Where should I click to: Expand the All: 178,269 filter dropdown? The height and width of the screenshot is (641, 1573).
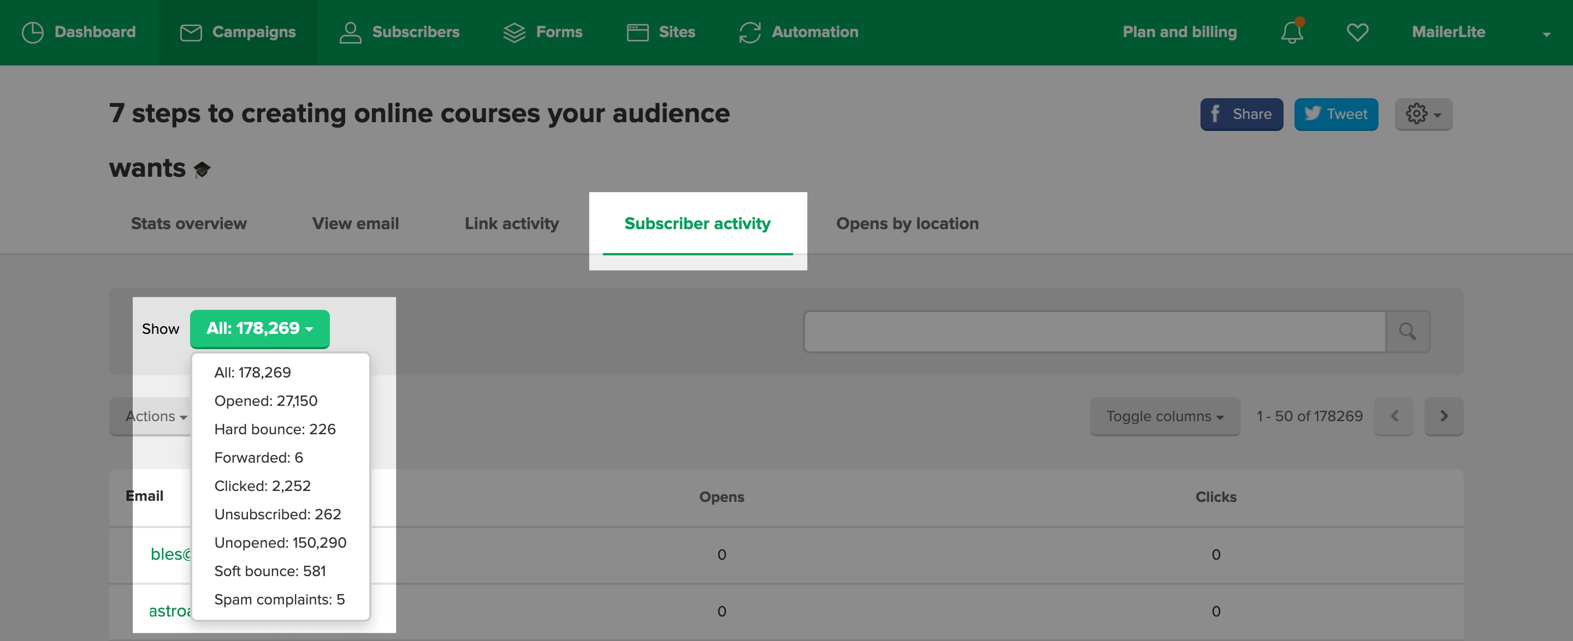coord(259,328)
